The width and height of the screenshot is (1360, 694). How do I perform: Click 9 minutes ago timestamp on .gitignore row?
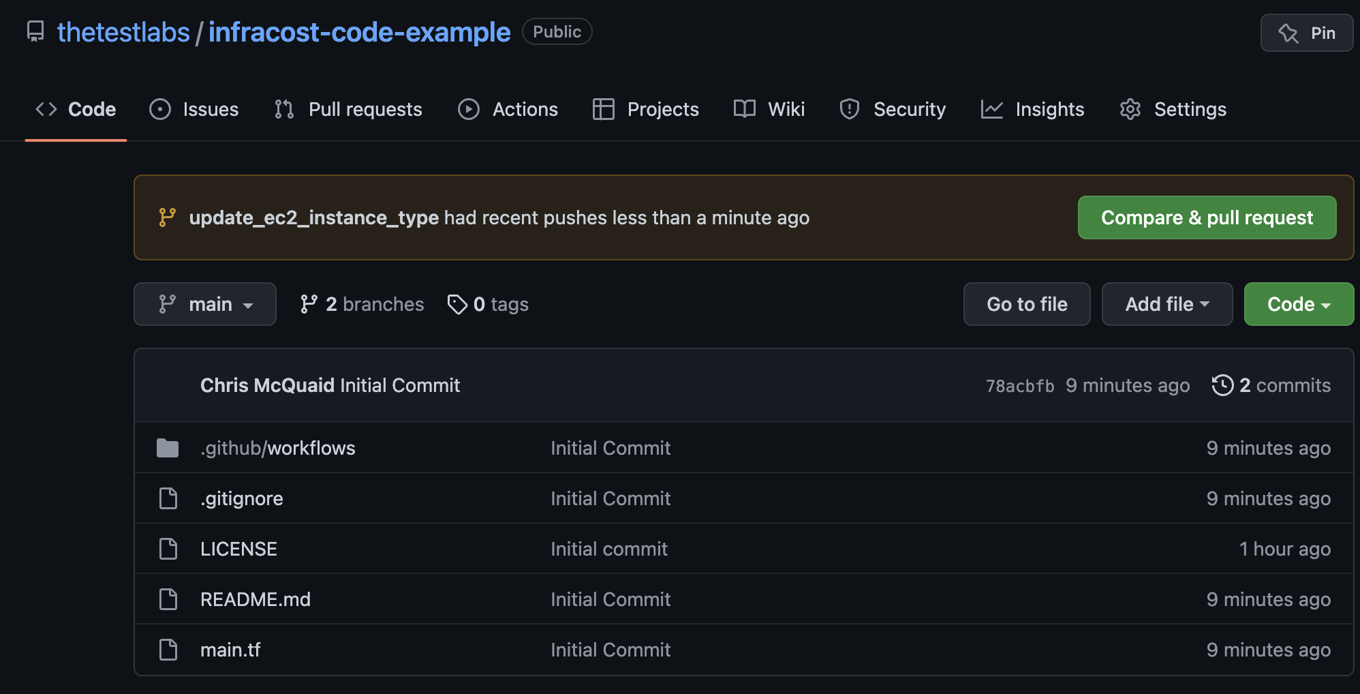1269,498
